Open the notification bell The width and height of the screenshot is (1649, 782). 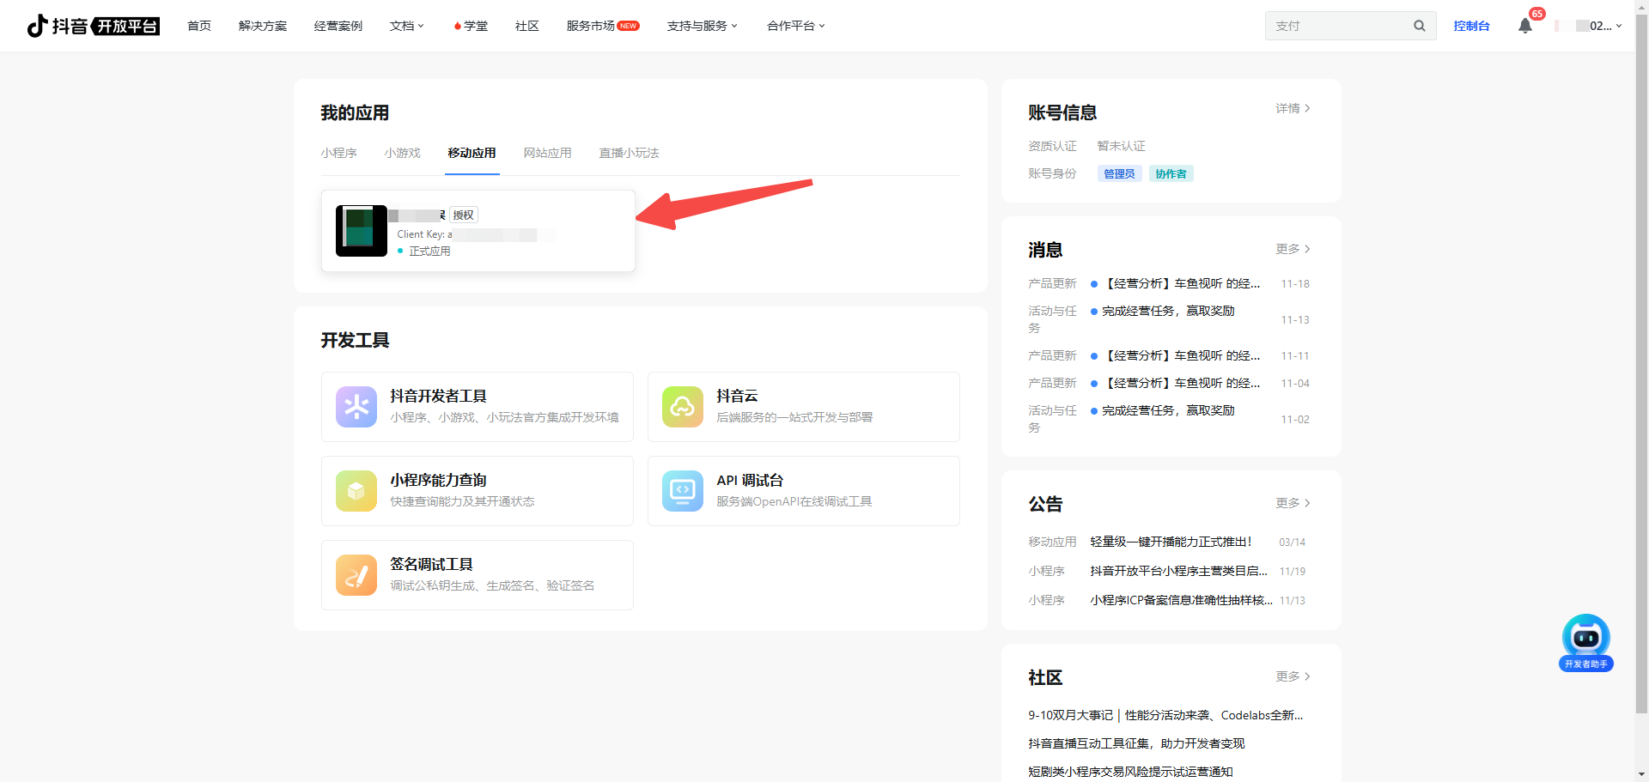point(1525,26)
